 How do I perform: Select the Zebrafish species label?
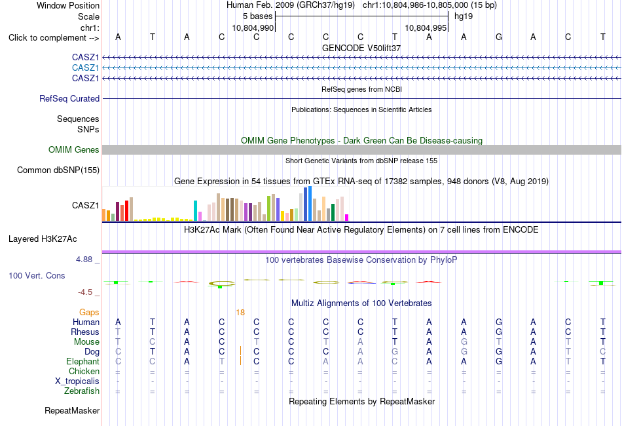coord(82,391)
